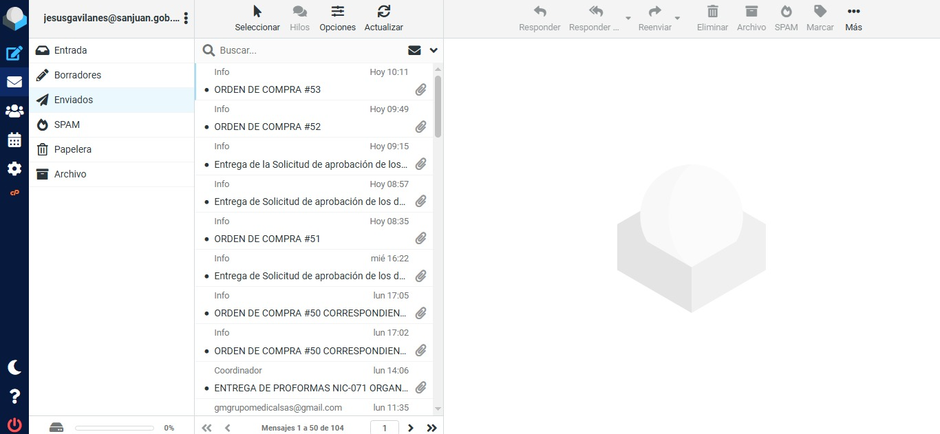
Task: Open the Contacts icon in sidebar
Action: click(14, 111)
